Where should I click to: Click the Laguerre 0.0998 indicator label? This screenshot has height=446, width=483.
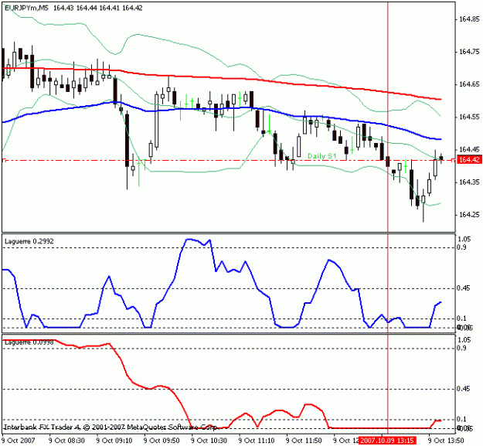[x=29, y=342]
